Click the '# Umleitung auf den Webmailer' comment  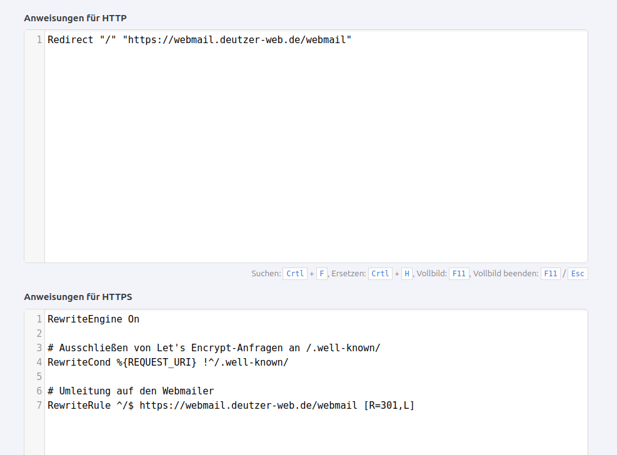(x=131, y=391)
